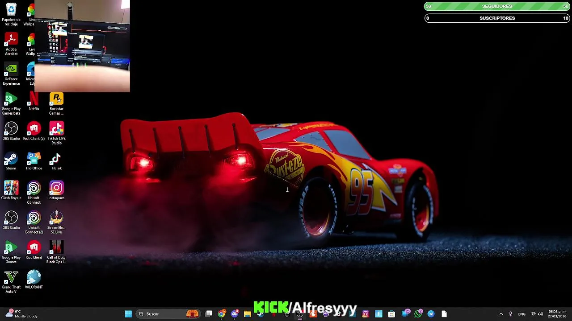Open the Windows Start menu
572x321 pixels.
tap(128, 314)
